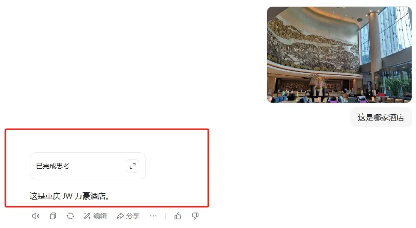Expand the thinking process with corner-arrows icon
416x228 pixels.
[133, 166]
